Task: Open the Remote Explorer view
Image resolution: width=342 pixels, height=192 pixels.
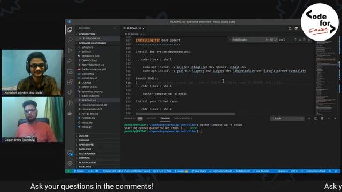Action: pos(70,71)
